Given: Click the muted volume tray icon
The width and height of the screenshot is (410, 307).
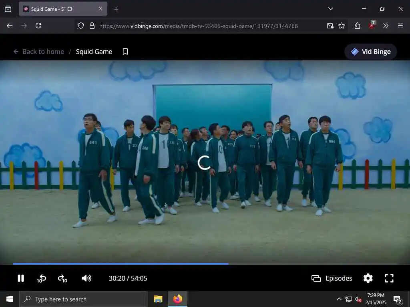Looking at the screenshot, I should click(358, 299).
